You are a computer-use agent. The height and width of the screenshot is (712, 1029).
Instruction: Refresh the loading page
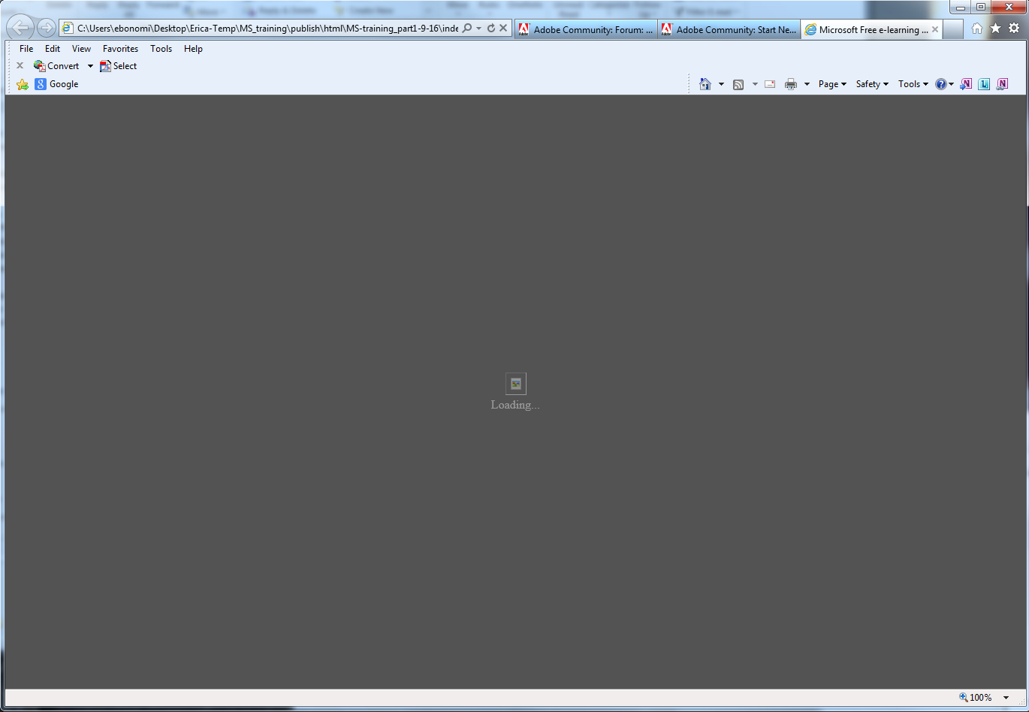click(492, 27)
